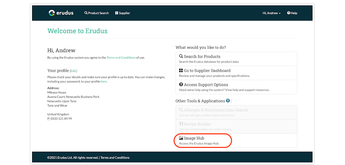Image resolution: width=345 pixels, height=165 pixels.
Task: Select the greyed Recipe Builder option
Action: [236, 126]
